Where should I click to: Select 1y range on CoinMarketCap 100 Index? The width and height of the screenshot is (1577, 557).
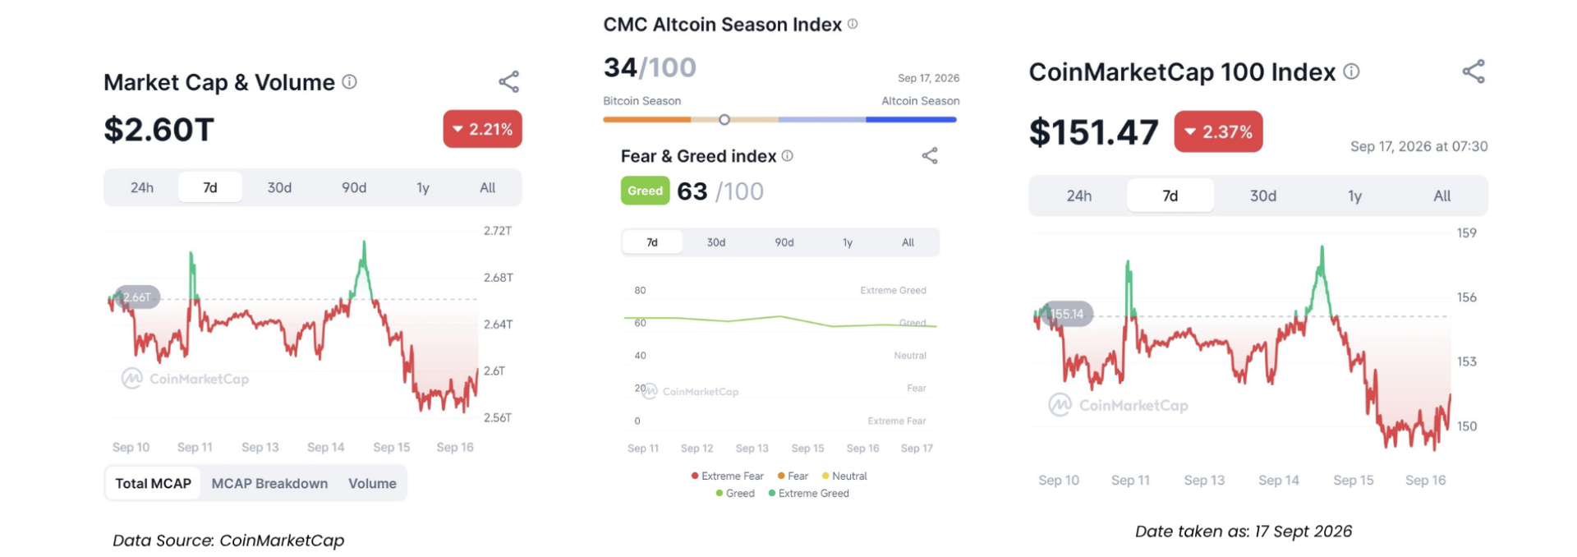(x=1354, y=196)
